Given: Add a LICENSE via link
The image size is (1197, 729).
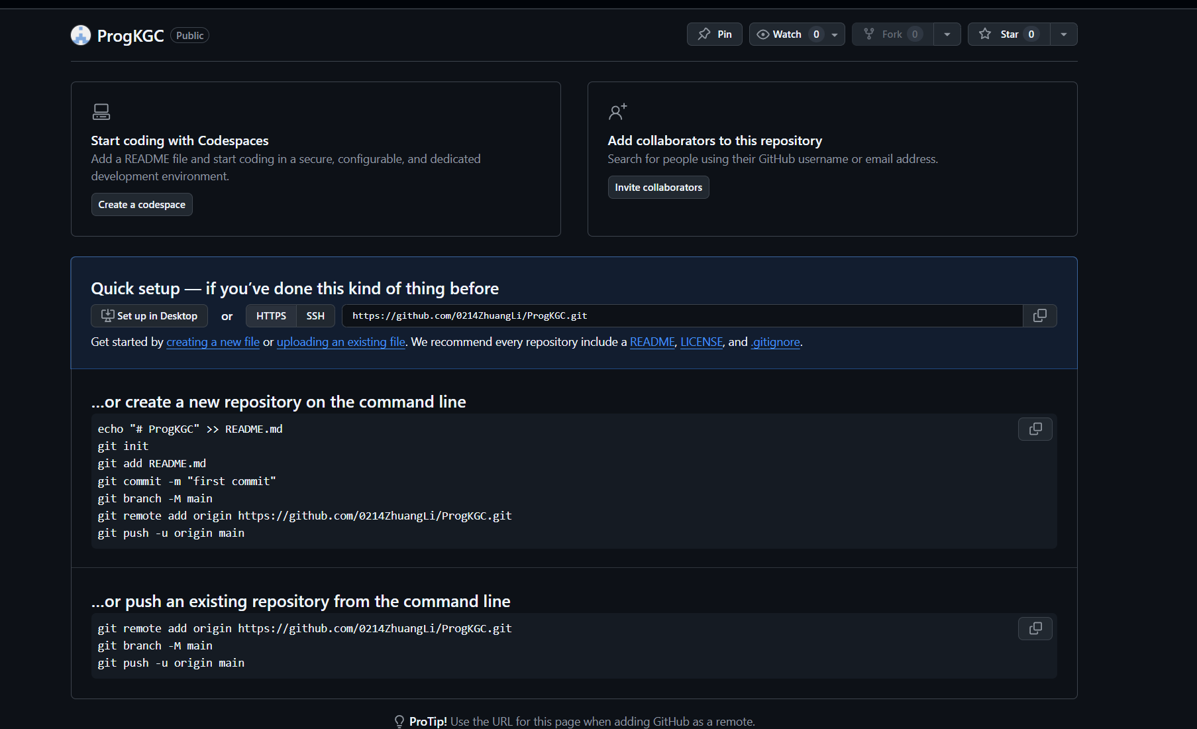Looking at the screenshot, I should [x=702, y=342].
